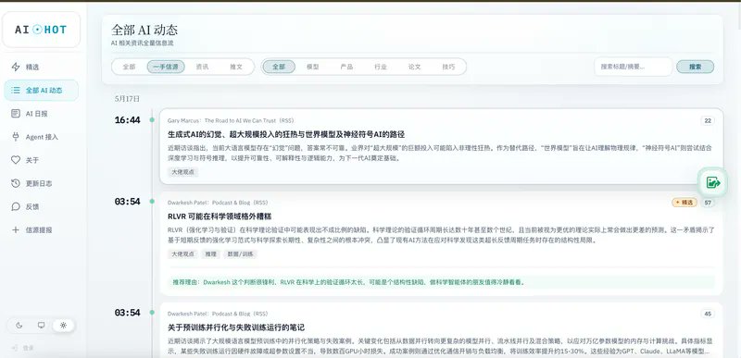741x358 pixels.
Task: Click the green floating image-edit icon
Action: 712,182
